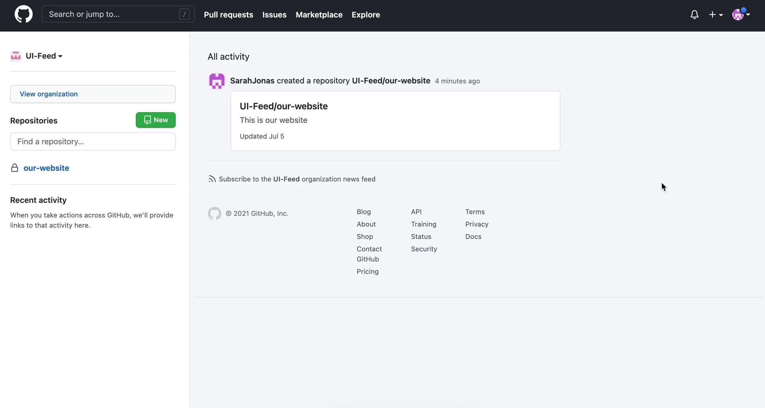Open Pull requests in top navigation
The width and height of the screenshot is (765, 408).
(229, 15)
